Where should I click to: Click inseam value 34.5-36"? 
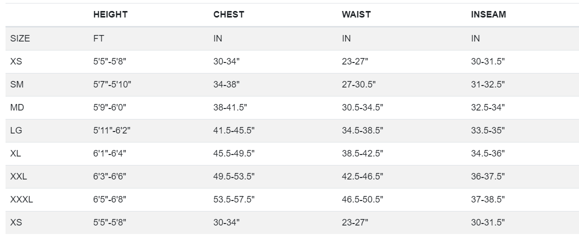pyautogui.click(x=488, y=153)
